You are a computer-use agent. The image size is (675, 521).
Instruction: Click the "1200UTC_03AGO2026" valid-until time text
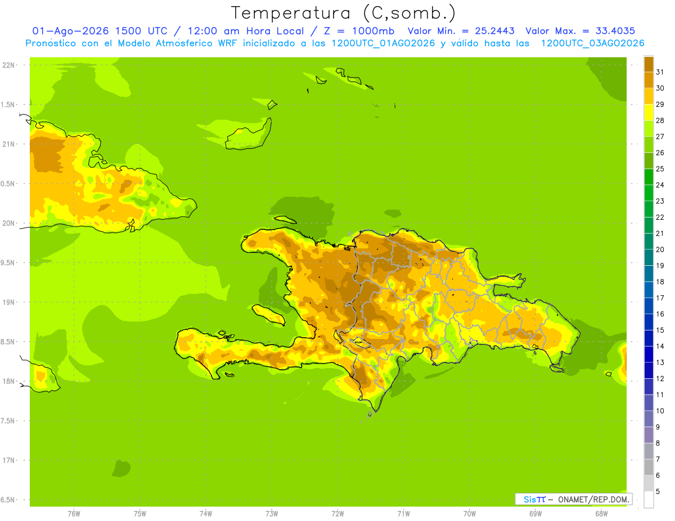point(592,43)
